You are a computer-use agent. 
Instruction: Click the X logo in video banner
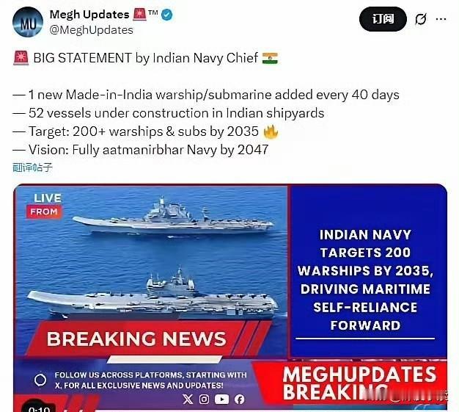point(188,399)
